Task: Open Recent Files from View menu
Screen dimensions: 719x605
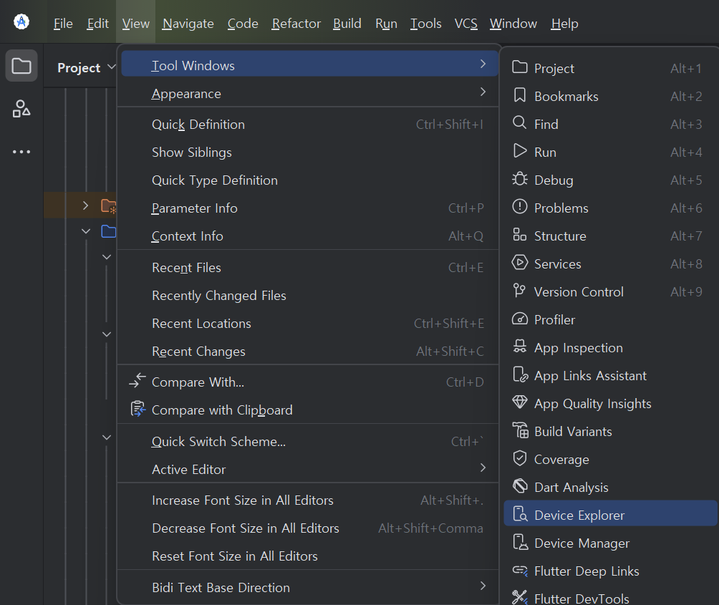Action: (x=308, y=268)
